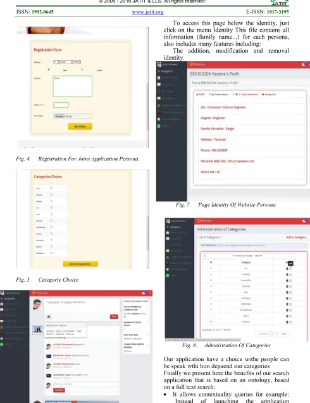Tick the Internet checkbox in Categories Choice

tap(51, 220)
